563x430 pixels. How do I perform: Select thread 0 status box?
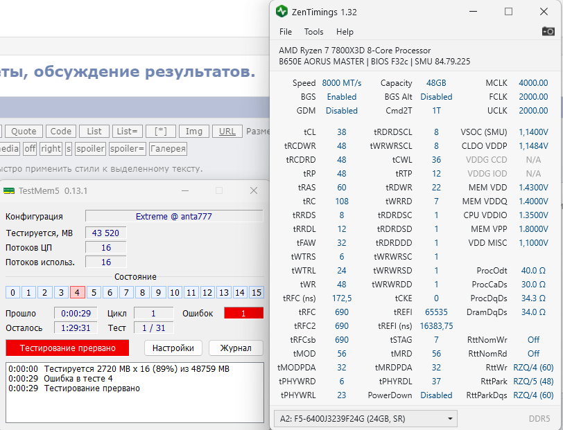[12, 292]
